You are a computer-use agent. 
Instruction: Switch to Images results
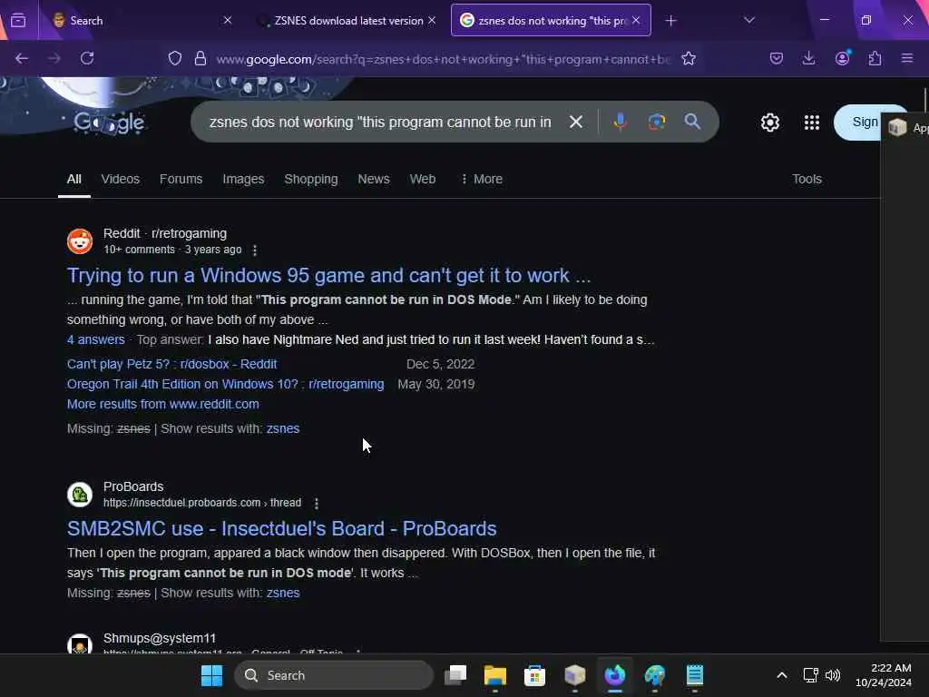tap(243, 179)
